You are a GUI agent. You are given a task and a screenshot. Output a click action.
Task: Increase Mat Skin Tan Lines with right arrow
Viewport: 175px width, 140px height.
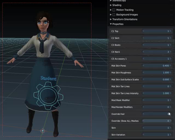click(170, 86)
